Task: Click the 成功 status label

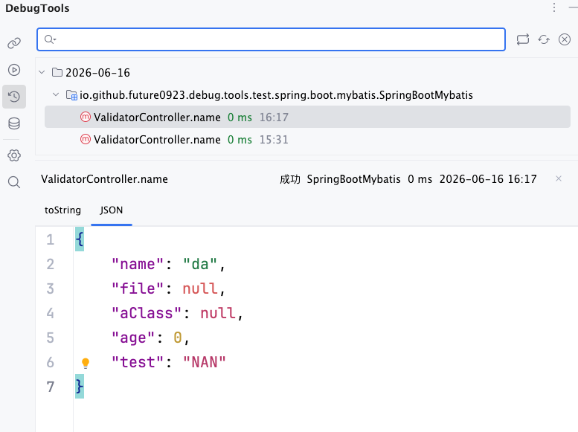Action: 289,179
